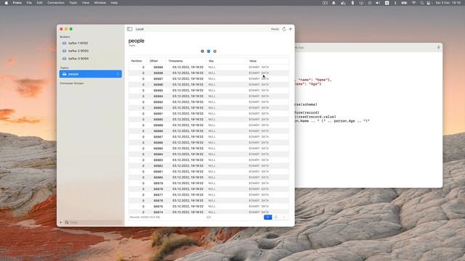Click the battery icon in menu bar
465x261 pixels.
pos(404,3)
